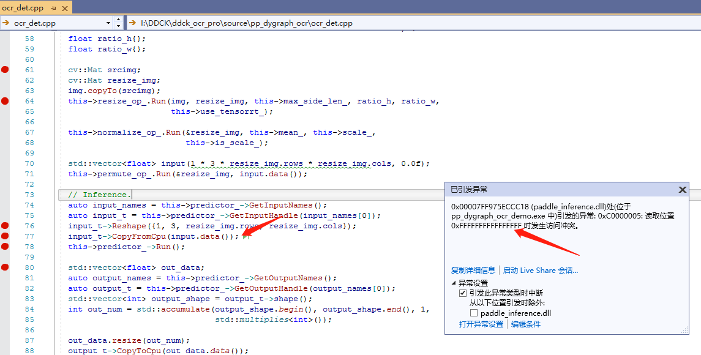Click the exception popup resize grip

(x=684, y=330)
